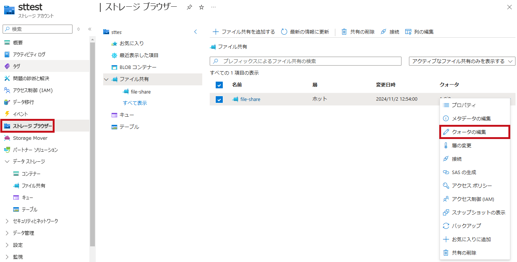The height and width of the screenshot is (262, 517).
Task: Choose 層の変更 from the context menu
Action: 475,145
